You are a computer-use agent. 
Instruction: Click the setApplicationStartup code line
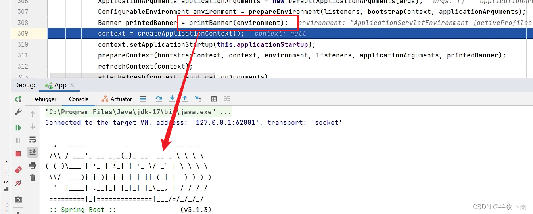(x=207, y=44)
